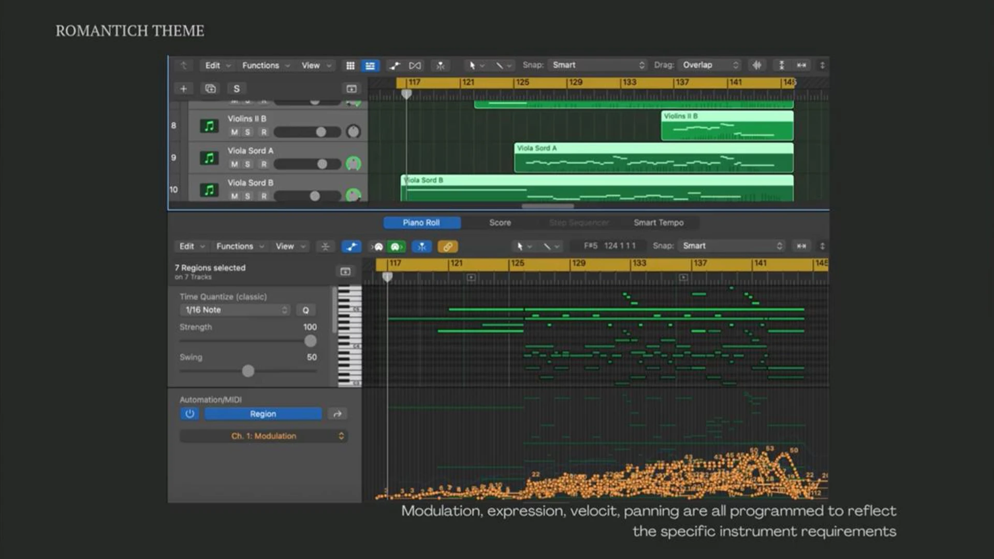The image size is (994, 559).
Task: Open the tracks area Edit menu
Action: pyautogui.click(x=217, y=66)
